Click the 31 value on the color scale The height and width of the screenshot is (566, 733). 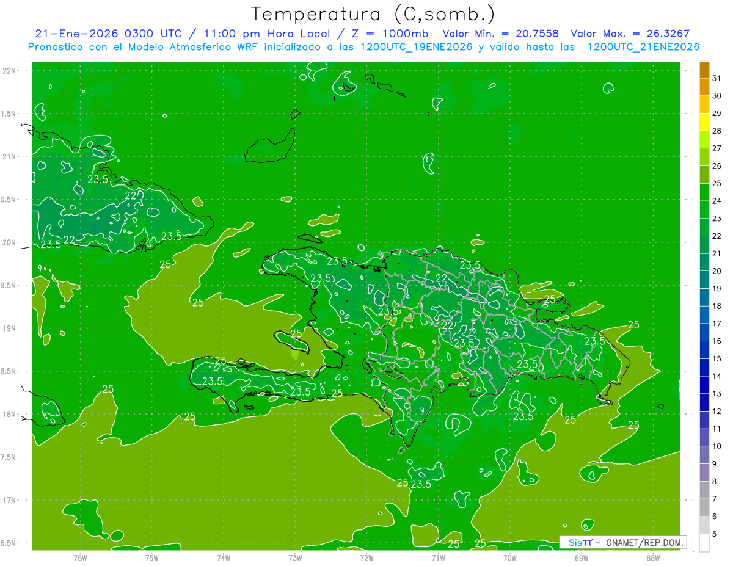pyautogui.click(x=717, y=78)
